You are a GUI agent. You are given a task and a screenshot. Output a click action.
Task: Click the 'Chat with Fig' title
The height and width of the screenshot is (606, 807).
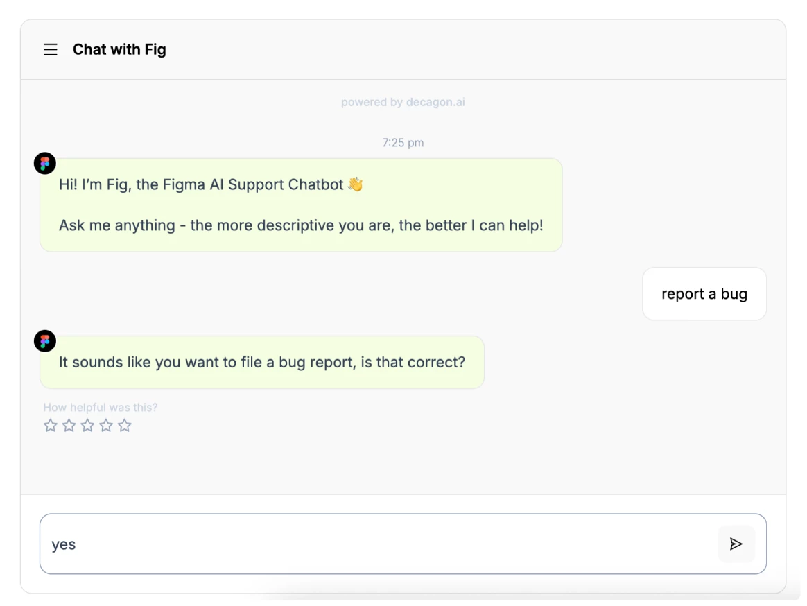(x=119, y=49)
